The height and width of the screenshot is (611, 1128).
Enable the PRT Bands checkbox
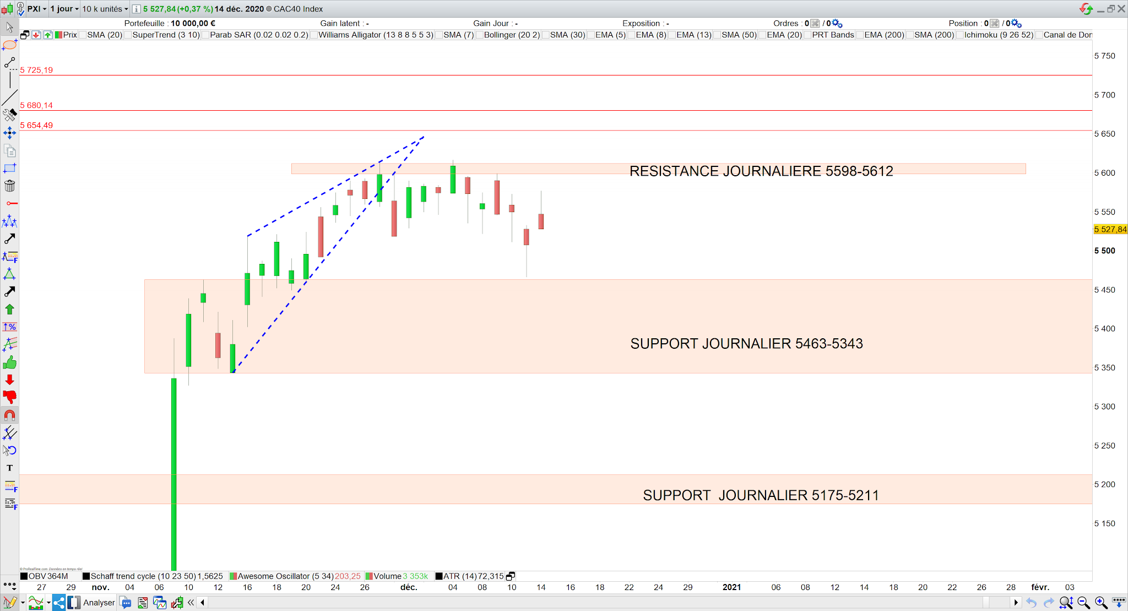point(807,35)
